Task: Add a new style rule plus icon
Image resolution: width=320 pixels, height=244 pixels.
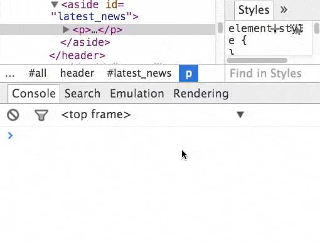Action: click(x=275, y=28)
